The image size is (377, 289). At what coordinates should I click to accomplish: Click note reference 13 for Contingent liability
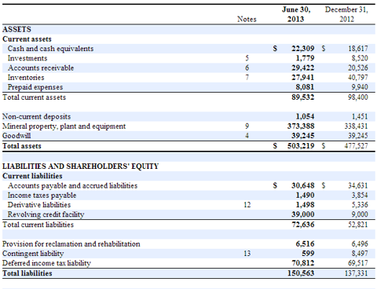247,254
